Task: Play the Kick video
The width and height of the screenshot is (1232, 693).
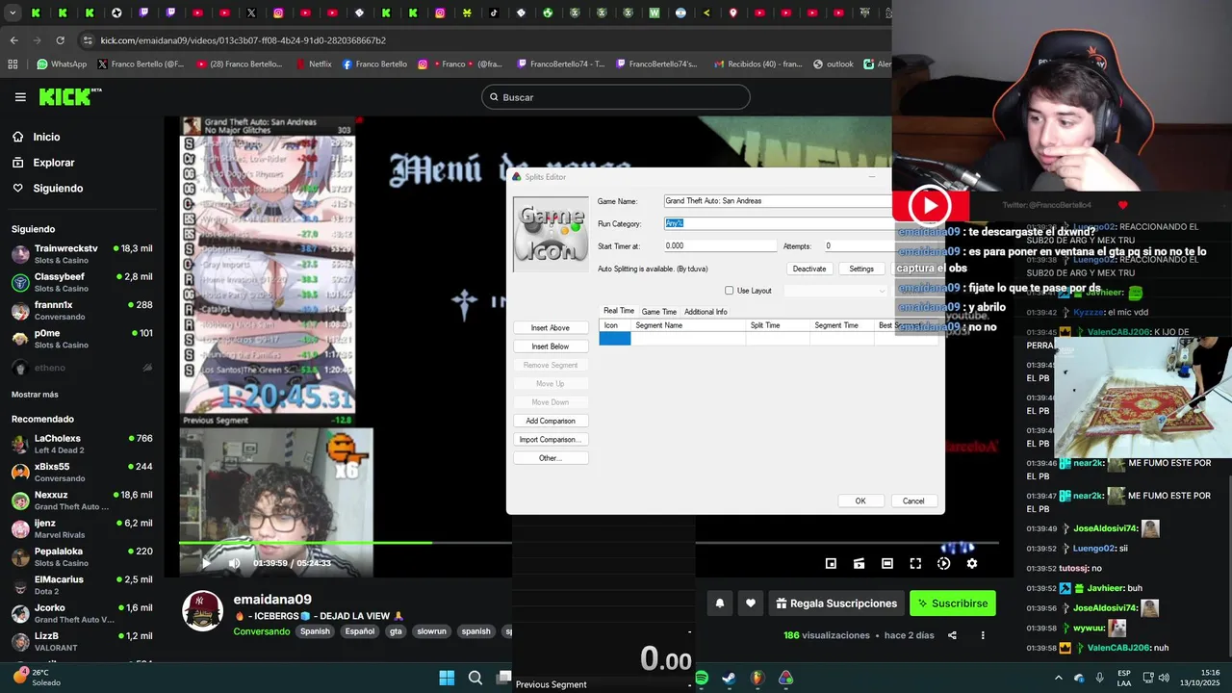Action: point(205,563)
